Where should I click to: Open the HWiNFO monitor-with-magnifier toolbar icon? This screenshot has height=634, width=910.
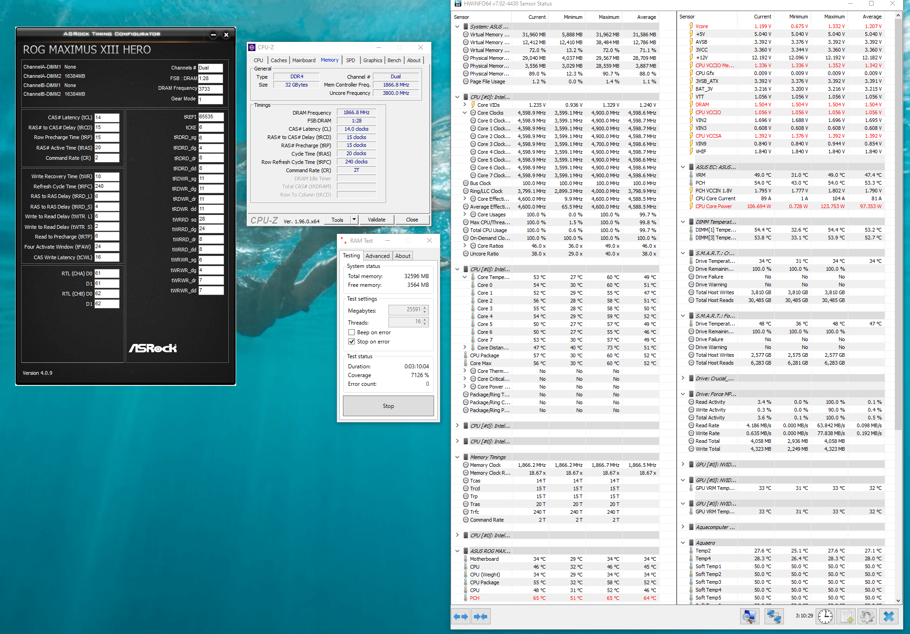point(749,617)
